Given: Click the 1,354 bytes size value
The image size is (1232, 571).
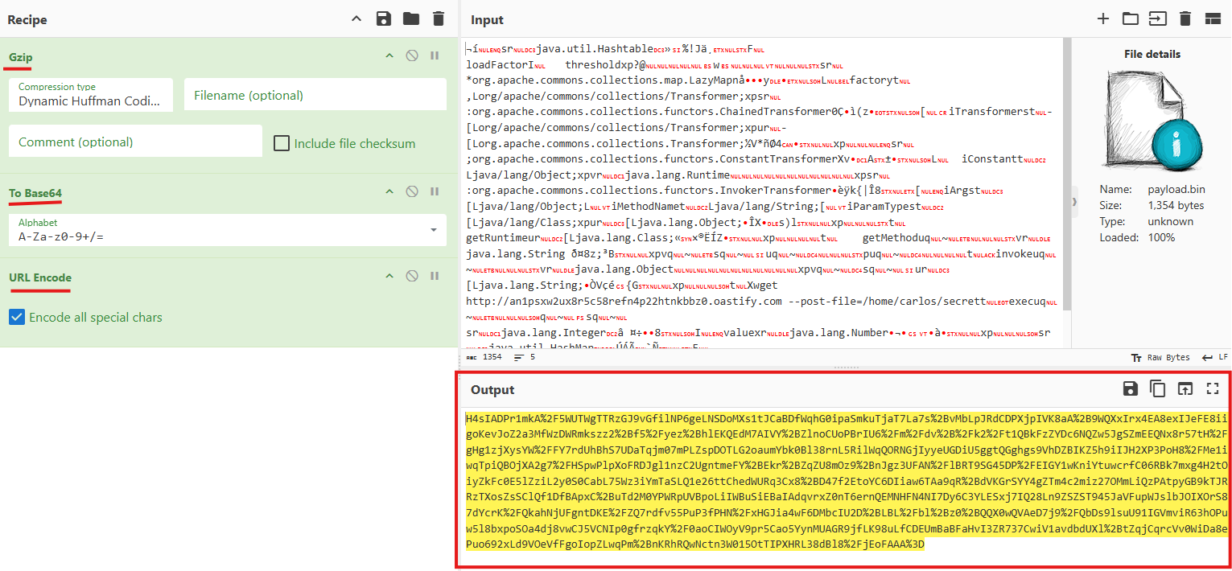Looking at the screenshot, I should [x=1176, y=206].
